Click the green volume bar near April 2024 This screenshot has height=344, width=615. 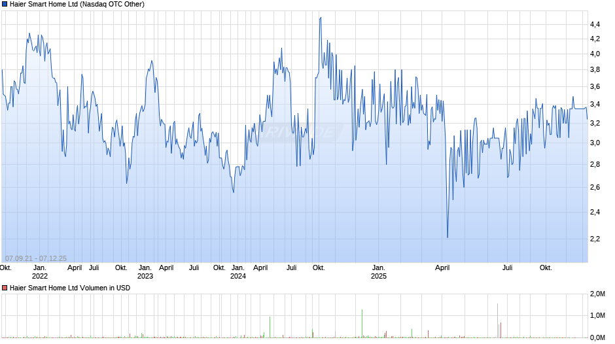tap(270, 327)
